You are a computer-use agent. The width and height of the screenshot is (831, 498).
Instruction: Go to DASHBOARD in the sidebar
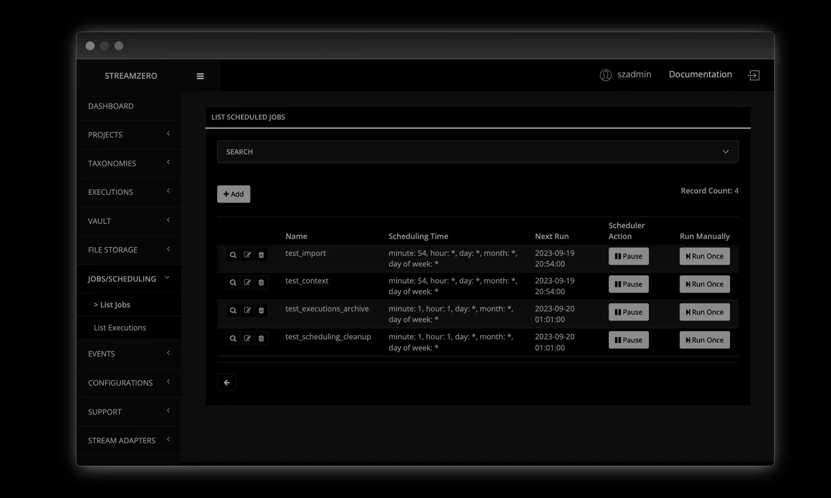[x=111, y=106]
